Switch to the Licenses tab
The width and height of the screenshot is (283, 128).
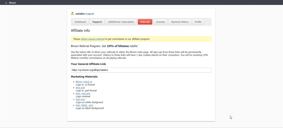tap(160, 22)
